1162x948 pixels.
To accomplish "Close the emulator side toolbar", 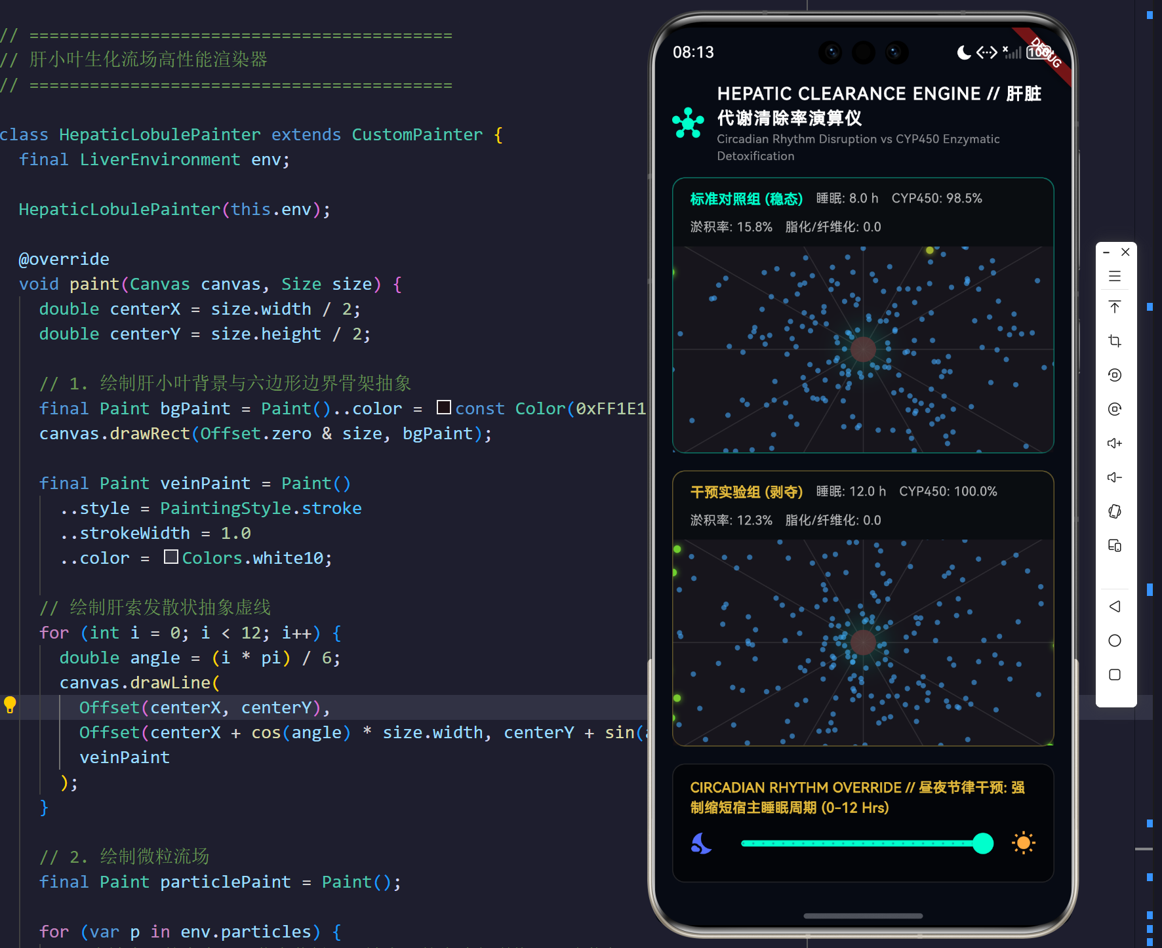I will click(1125, 252).
